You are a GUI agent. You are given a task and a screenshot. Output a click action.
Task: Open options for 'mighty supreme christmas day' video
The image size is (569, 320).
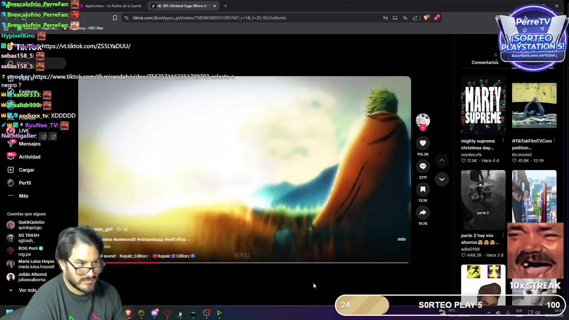point(503,141)
